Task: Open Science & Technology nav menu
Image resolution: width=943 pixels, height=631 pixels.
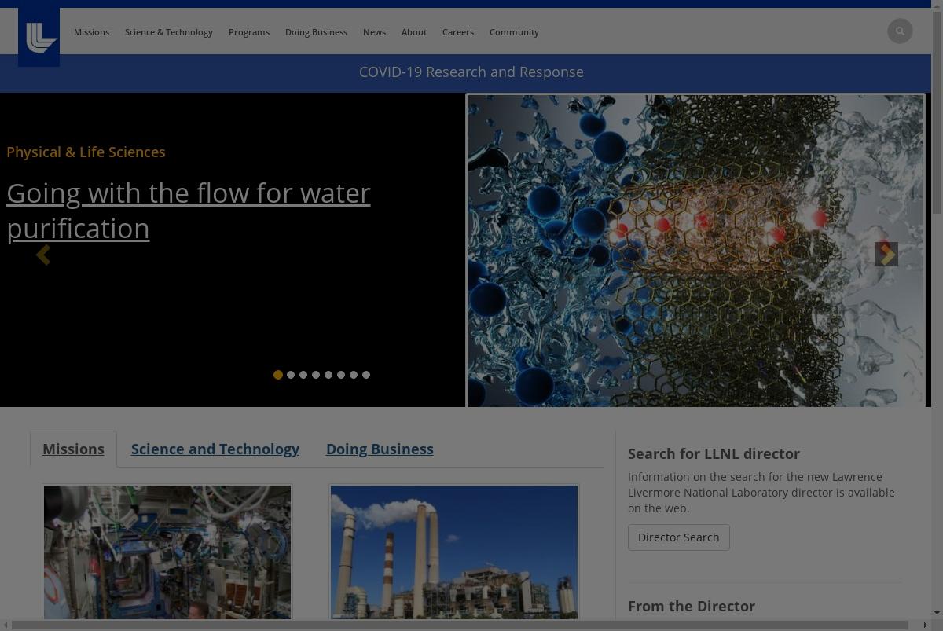Action: [x=169, y=32]
